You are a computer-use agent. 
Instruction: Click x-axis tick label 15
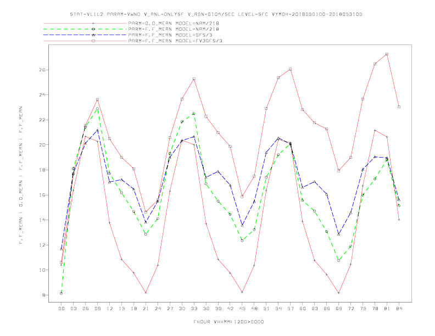[x=121, y=309]
